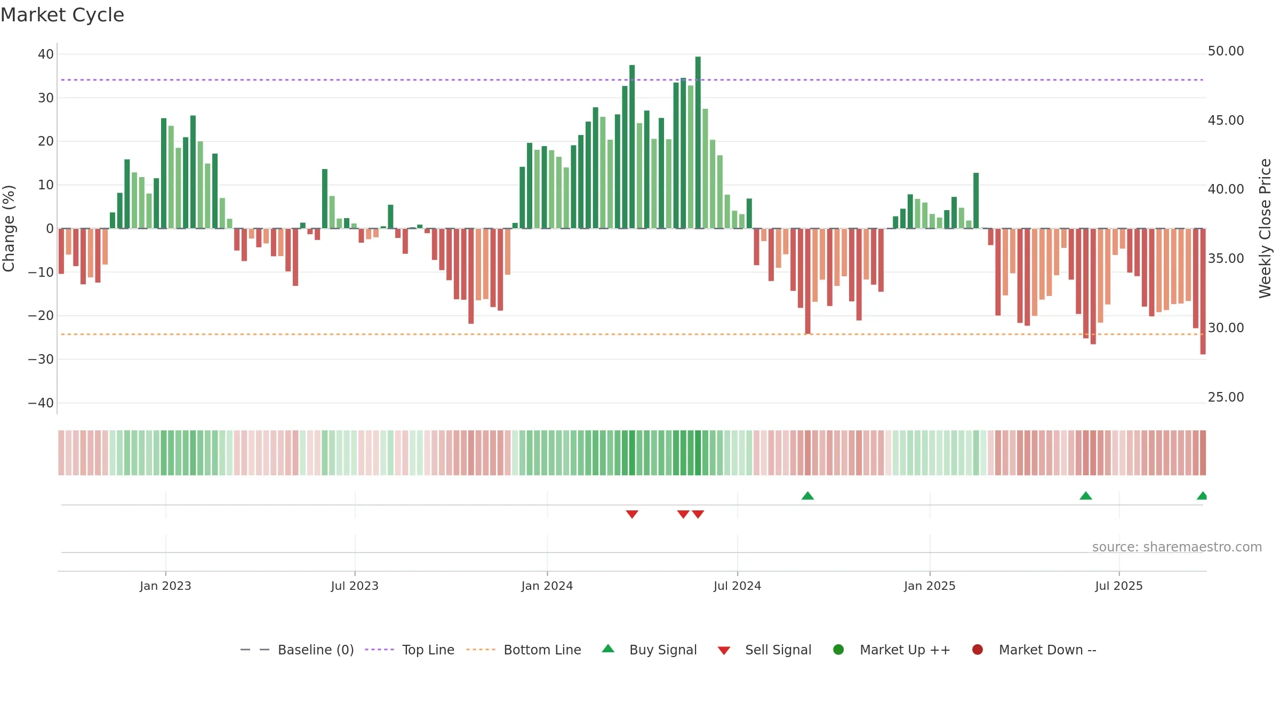This screenshot has width=1280, height=720.
Task: Click the 35.00 tick on price axis
Action: click(x=1226, y=259)
